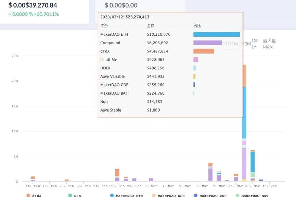Click the $6,203,692 amount

pos(157,43)
